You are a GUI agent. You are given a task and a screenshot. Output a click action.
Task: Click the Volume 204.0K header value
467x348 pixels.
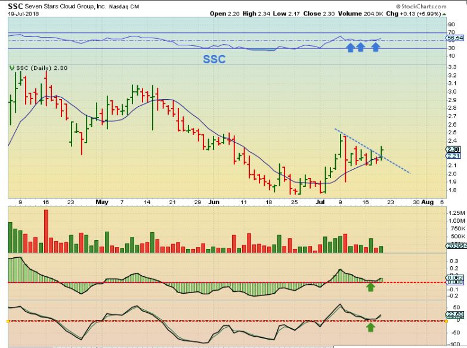[361, 14]
